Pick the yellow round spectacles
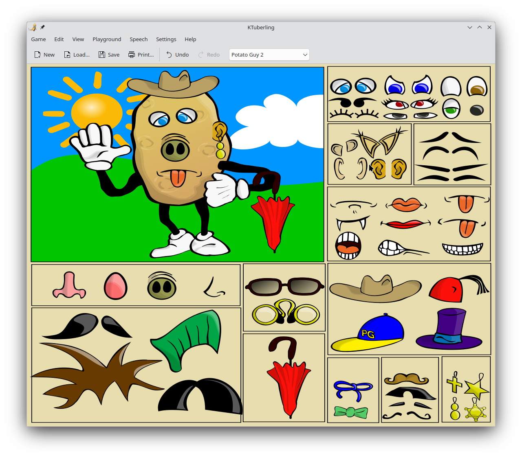The image size is (522, 458). pyautogui.click(x=285, y=313)
